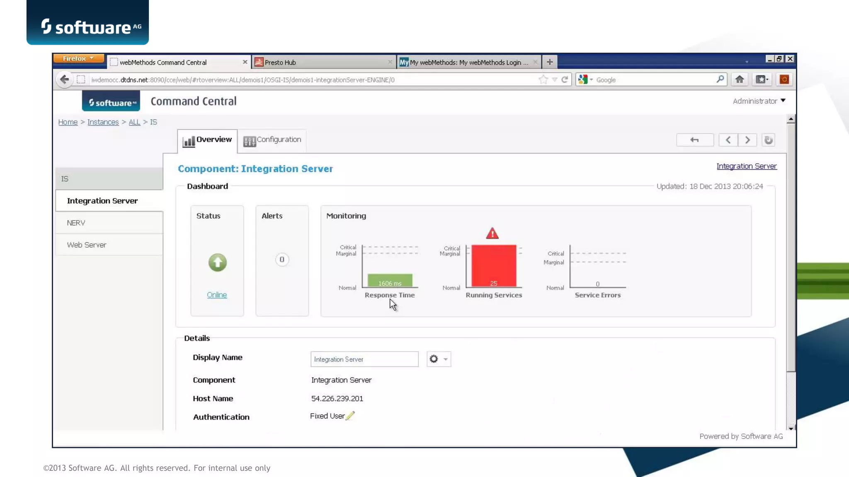The width and height of the screenshot is (849, 477).
Task: Click the pencil edit icon beside Fixed User
Action: click(350, 416)
